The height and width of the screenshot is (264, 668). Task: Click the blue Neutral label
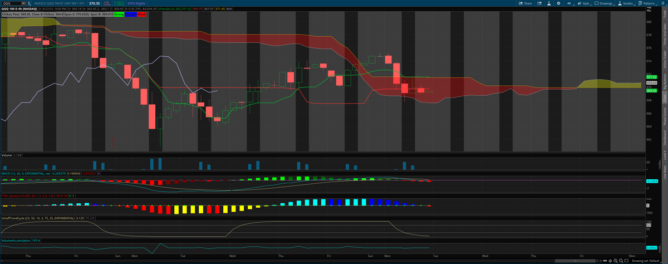click(x=131, y=14)
